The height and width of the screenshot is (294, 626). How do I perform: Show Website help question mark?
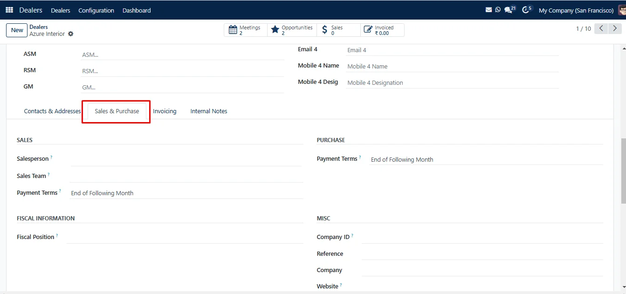[341, 285]
